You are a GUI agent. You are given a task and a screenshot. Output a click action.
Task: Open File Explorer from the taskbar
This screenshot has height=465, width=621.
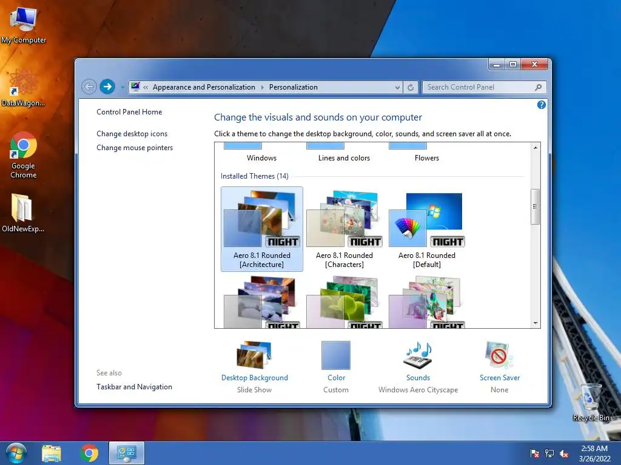(52, 453)
